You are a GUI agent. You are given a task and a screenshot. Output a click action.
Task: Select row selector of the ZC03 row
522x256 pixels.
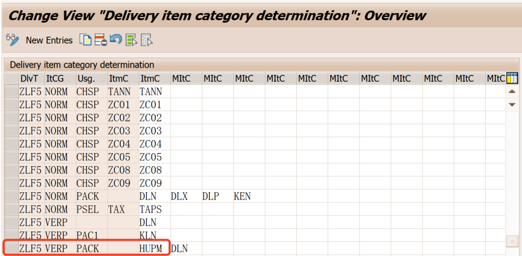pos(11,130)
